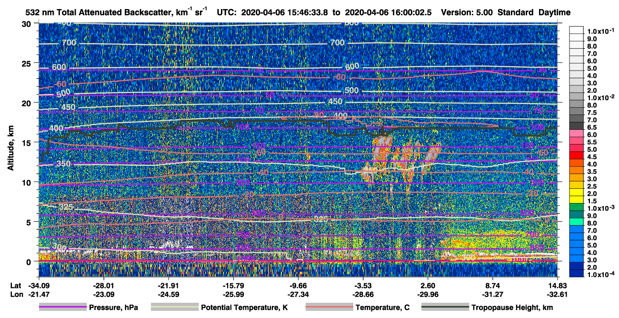619x318 pixels.
Task: Click longitude value -29.96
Action: pos(428,294)
